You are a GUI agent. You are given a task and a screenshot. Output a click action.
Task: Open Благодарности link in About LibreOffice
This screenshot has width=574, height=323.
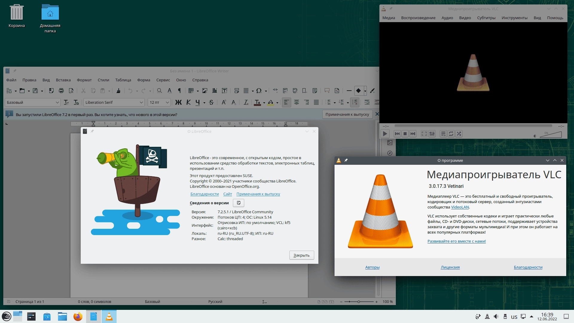(204, 194)
